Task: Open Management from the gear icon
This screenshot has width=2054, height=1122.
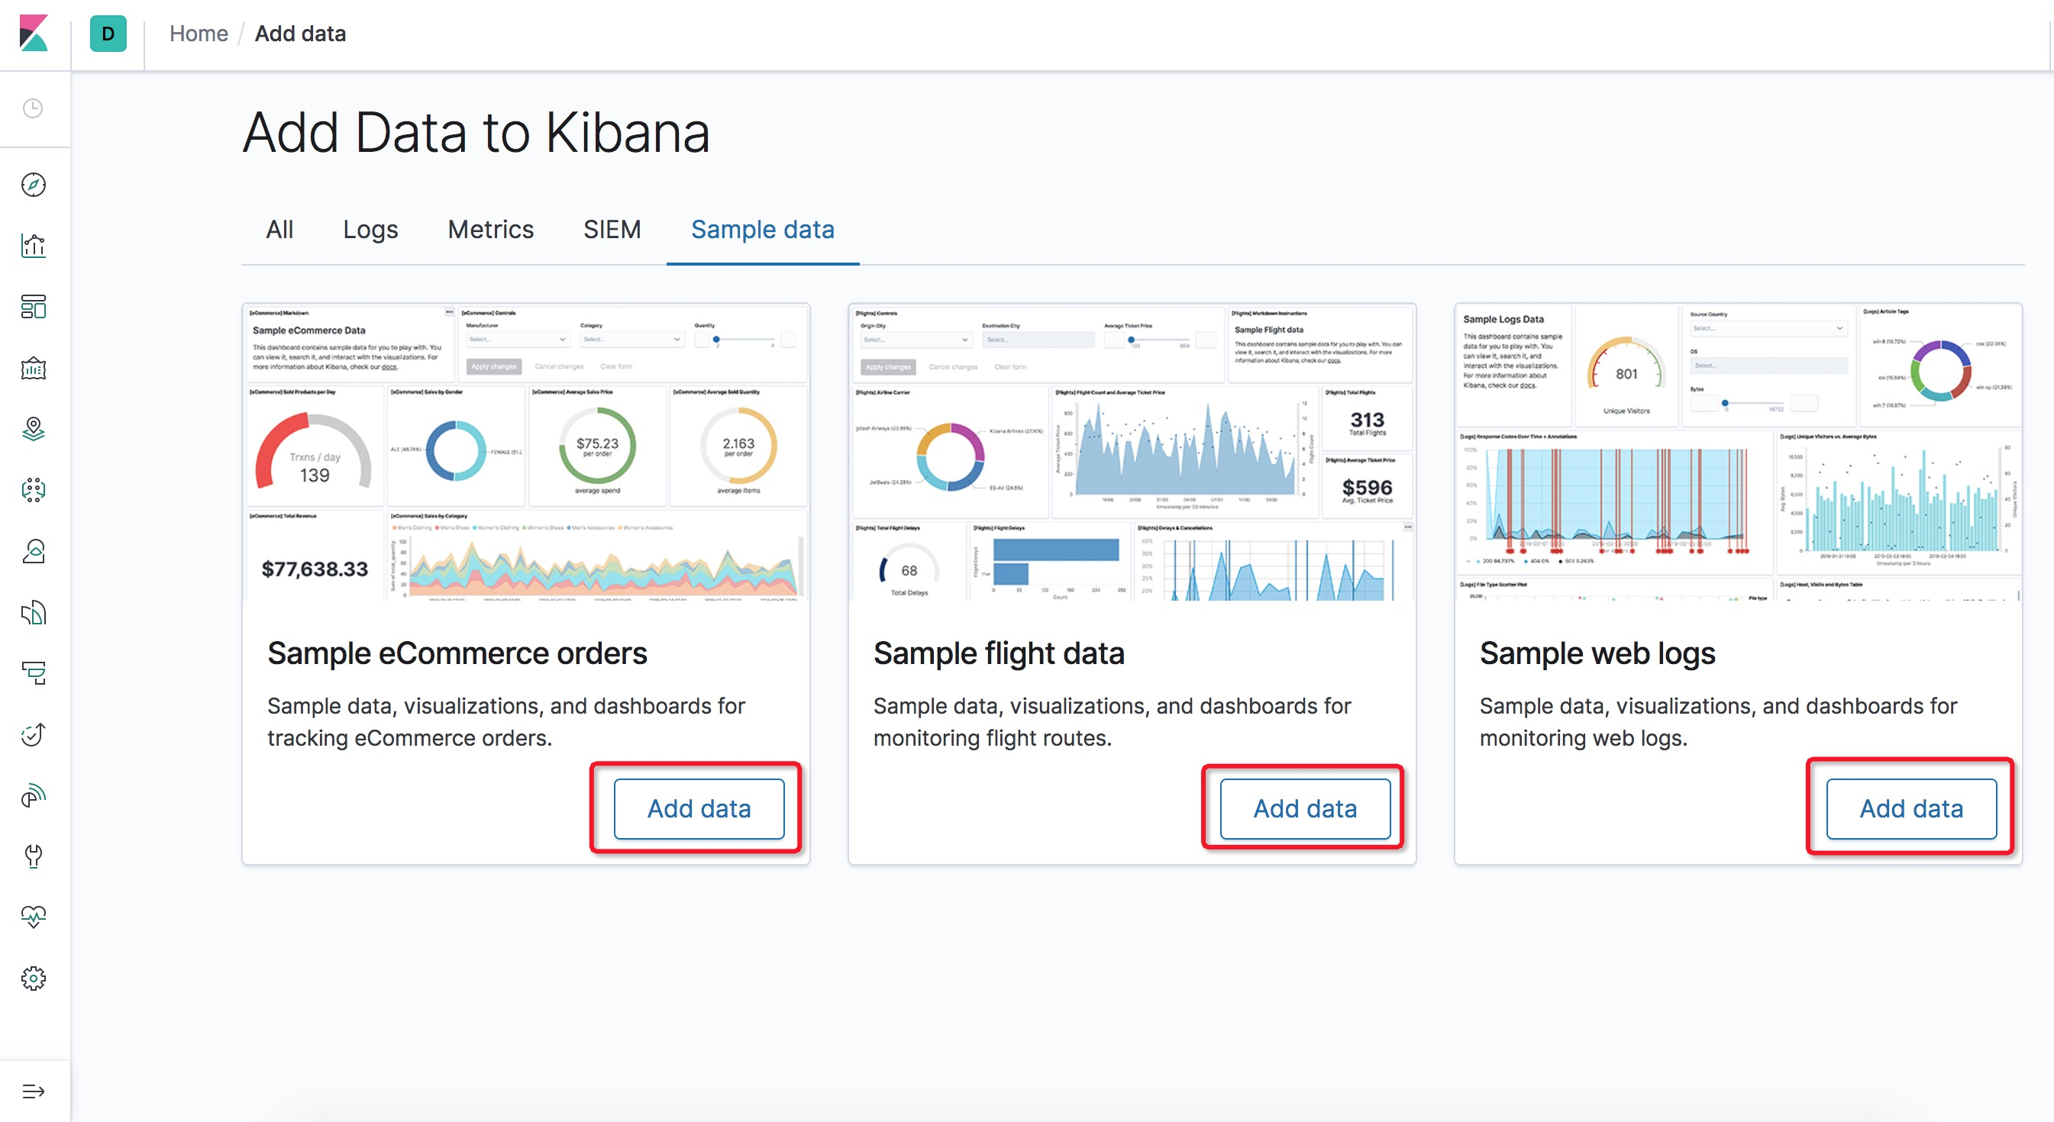Action: pyautogui.click(x=34, y=978)
